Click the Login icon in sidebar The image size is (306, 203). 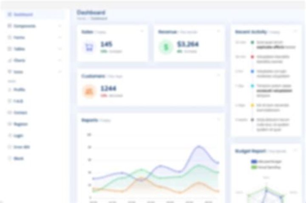10,135
